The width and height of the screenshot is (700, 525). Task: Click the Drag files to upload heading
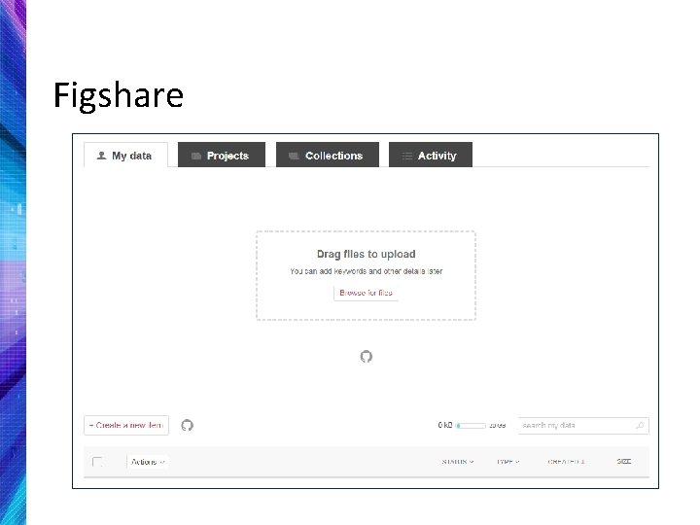(x=367, y=254)
